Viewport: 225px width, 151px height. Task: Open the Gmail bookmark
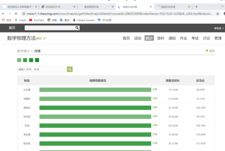(x=20, y=20)
